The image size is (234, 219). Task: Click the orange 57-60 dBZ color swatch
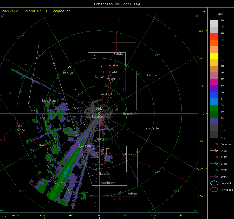tap(214, 43)
